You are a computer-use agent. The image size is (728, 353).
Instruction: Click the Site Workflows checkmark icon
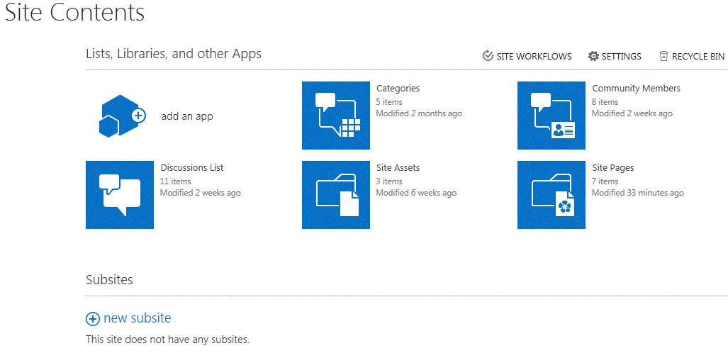(488, 56)
